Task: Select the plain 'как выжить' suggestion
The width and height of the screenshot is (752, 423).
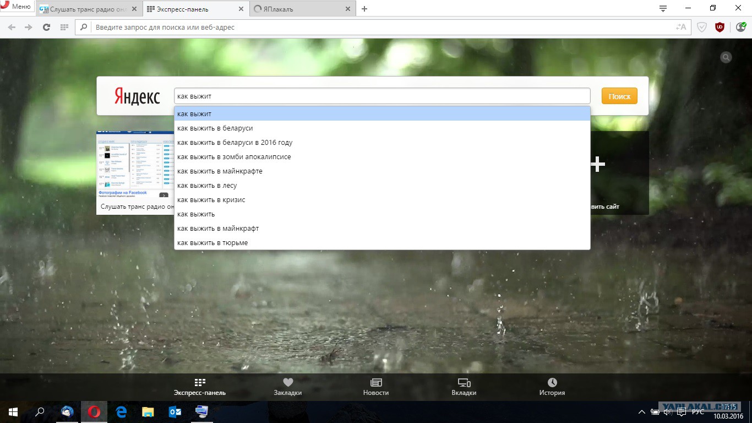Action: pyautogui.click(x=382, y=214)
